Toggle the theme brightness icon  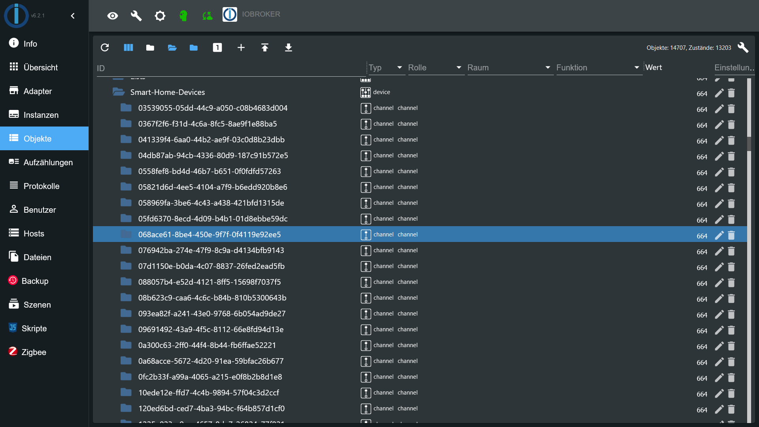[160, 16]
